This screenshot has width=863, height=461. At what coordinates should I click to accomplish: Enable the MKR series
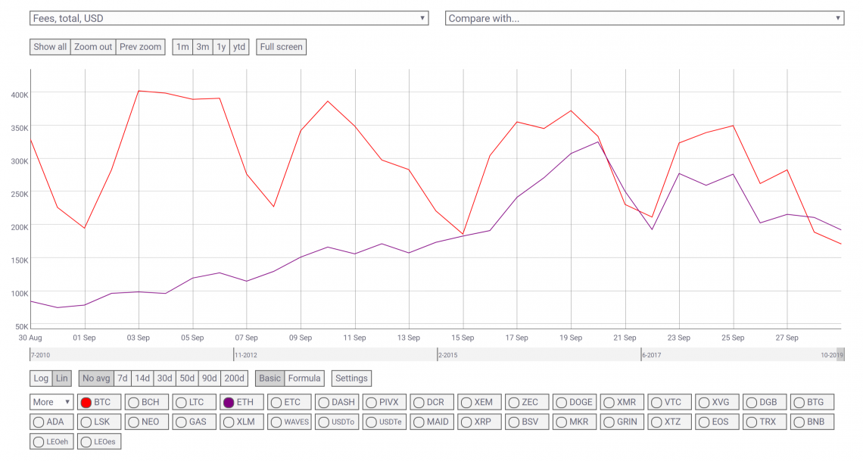coord(575,422)
